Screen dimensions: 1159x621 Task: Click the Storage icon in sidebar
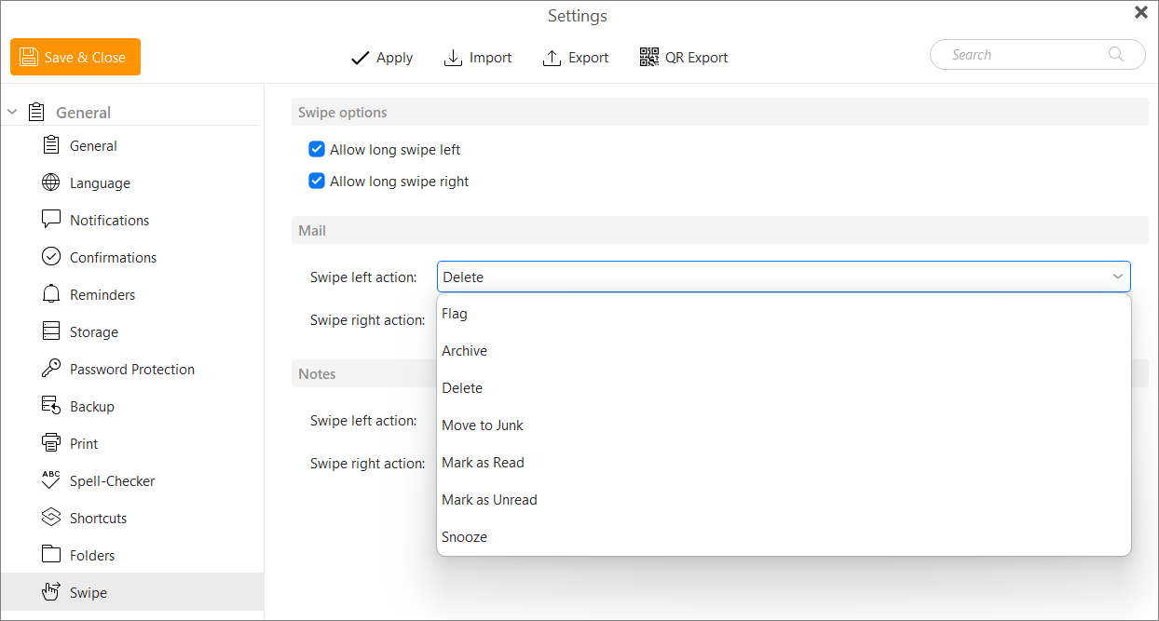[51, 331]
